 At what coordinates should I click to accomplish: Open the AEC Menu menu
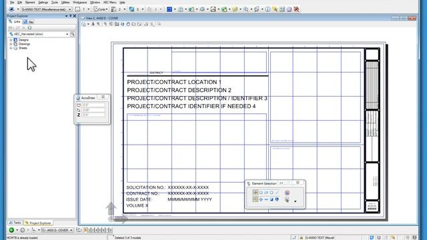point(109,2)
